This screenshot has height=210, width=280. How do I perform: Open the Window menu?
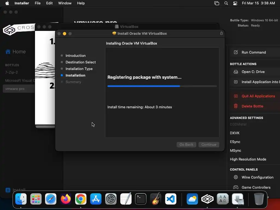point(65,3)
